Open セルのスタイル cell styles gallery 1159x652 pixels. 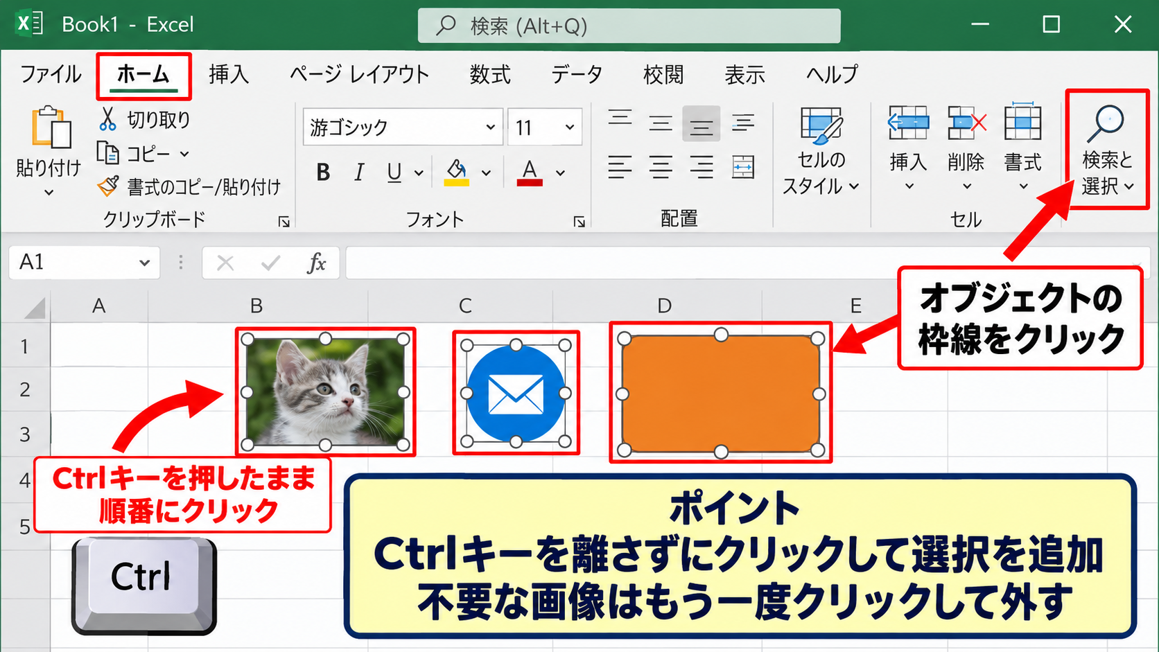(821, 151)
